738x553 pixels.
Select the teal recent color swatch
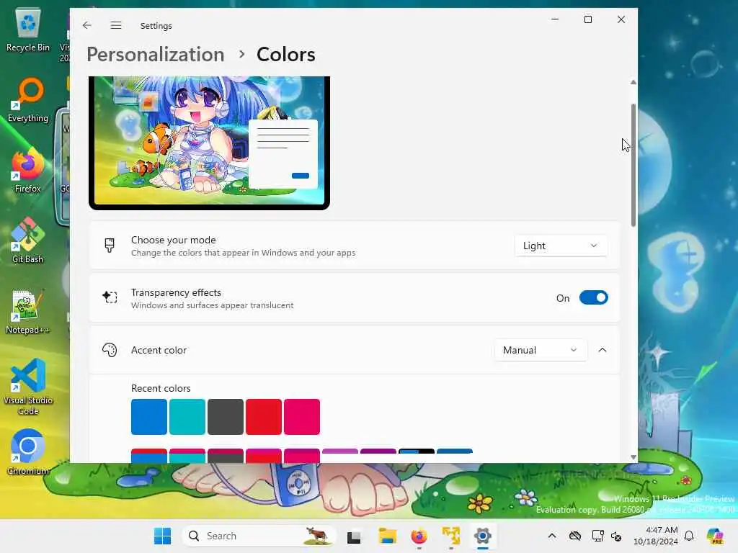click(x=187, y=417)
